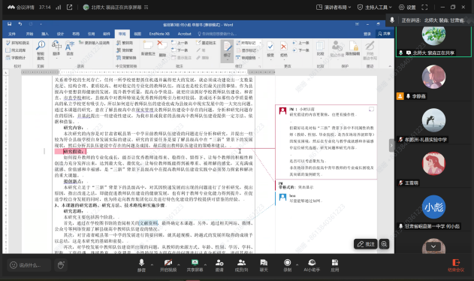Toggle the Track Changes button
The height and width of the screenshot is (281, 474).
click(227, 50)
